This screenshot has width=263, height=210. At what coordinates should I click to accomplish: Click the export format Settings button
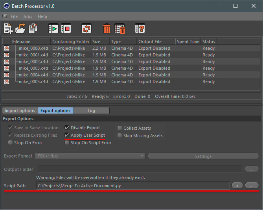pyautogui.click(x=203, y=156)
